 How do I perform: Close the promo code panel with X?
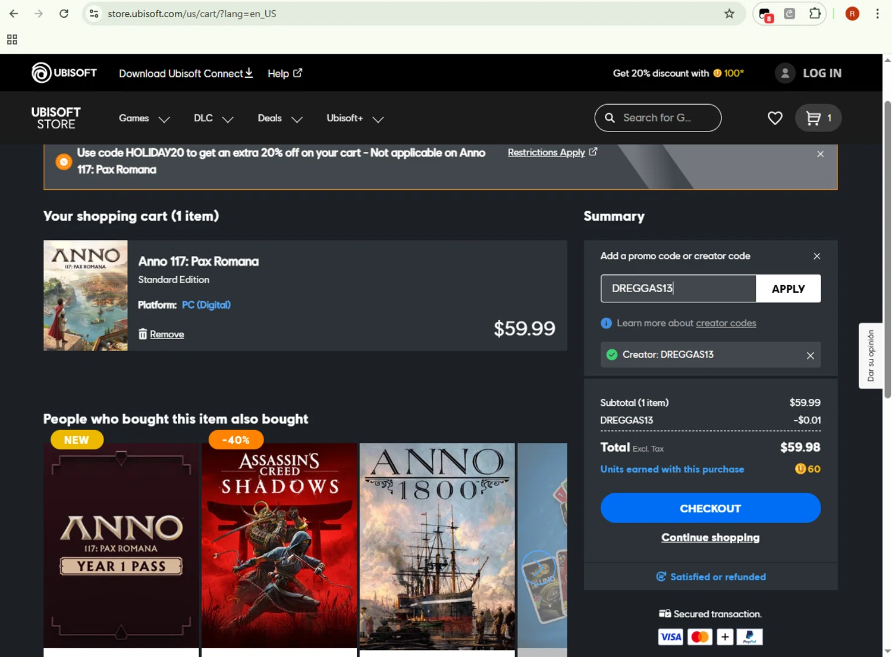pyautogui.click(x=816, y=256)
